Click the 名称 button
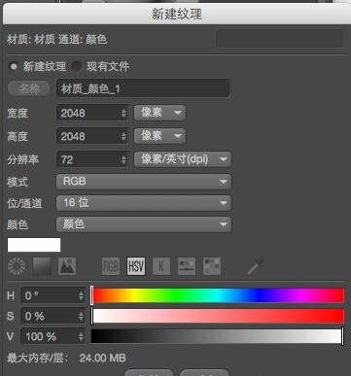Image resolution: width=351 pixels, height=376 pixels. pyautogui.click(x=29, y=88)
